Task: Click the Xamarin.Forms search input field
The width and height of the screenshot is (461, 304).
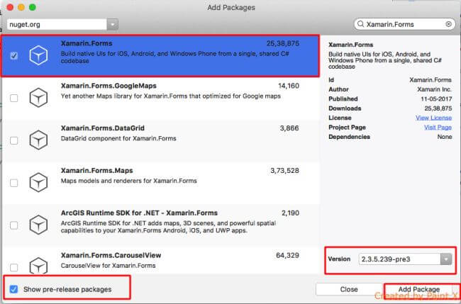Action: pos(404,24)
